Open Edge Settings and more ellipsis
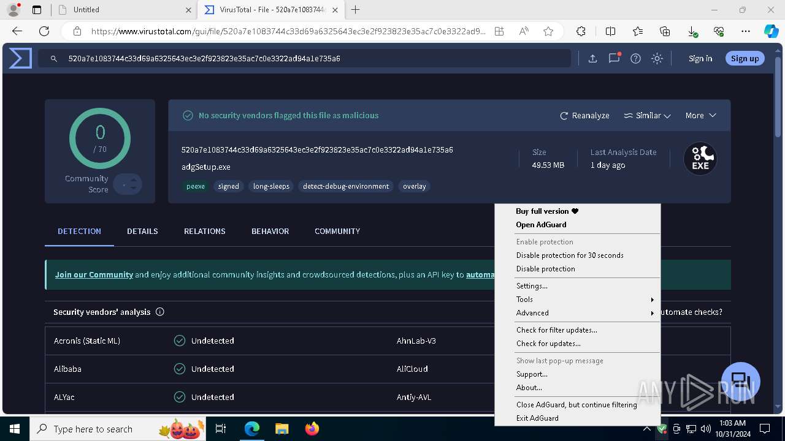Image resolution: width=785 pixels, height=441 pixels. [746, 31]
